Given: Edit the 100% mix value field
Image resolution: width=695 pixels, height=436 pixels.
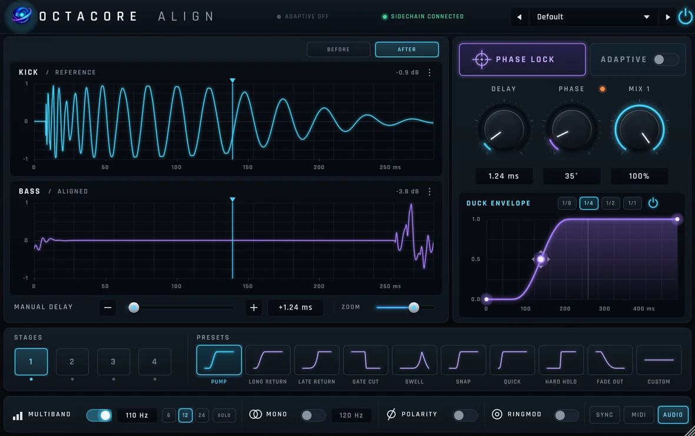Looking at the screenshot, I should (639, 176).
